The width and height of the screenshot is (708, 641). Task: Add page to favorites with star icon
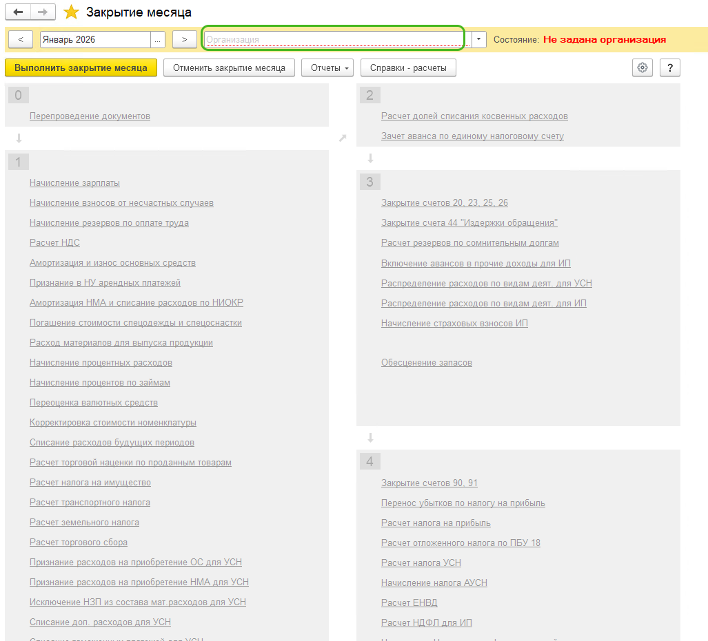[x=71, y=12]
